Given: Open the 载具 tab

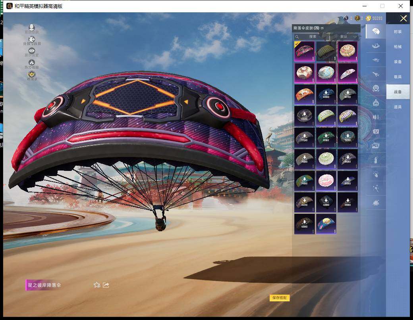Looking at the screenshot, I should (x=398, y=77).
